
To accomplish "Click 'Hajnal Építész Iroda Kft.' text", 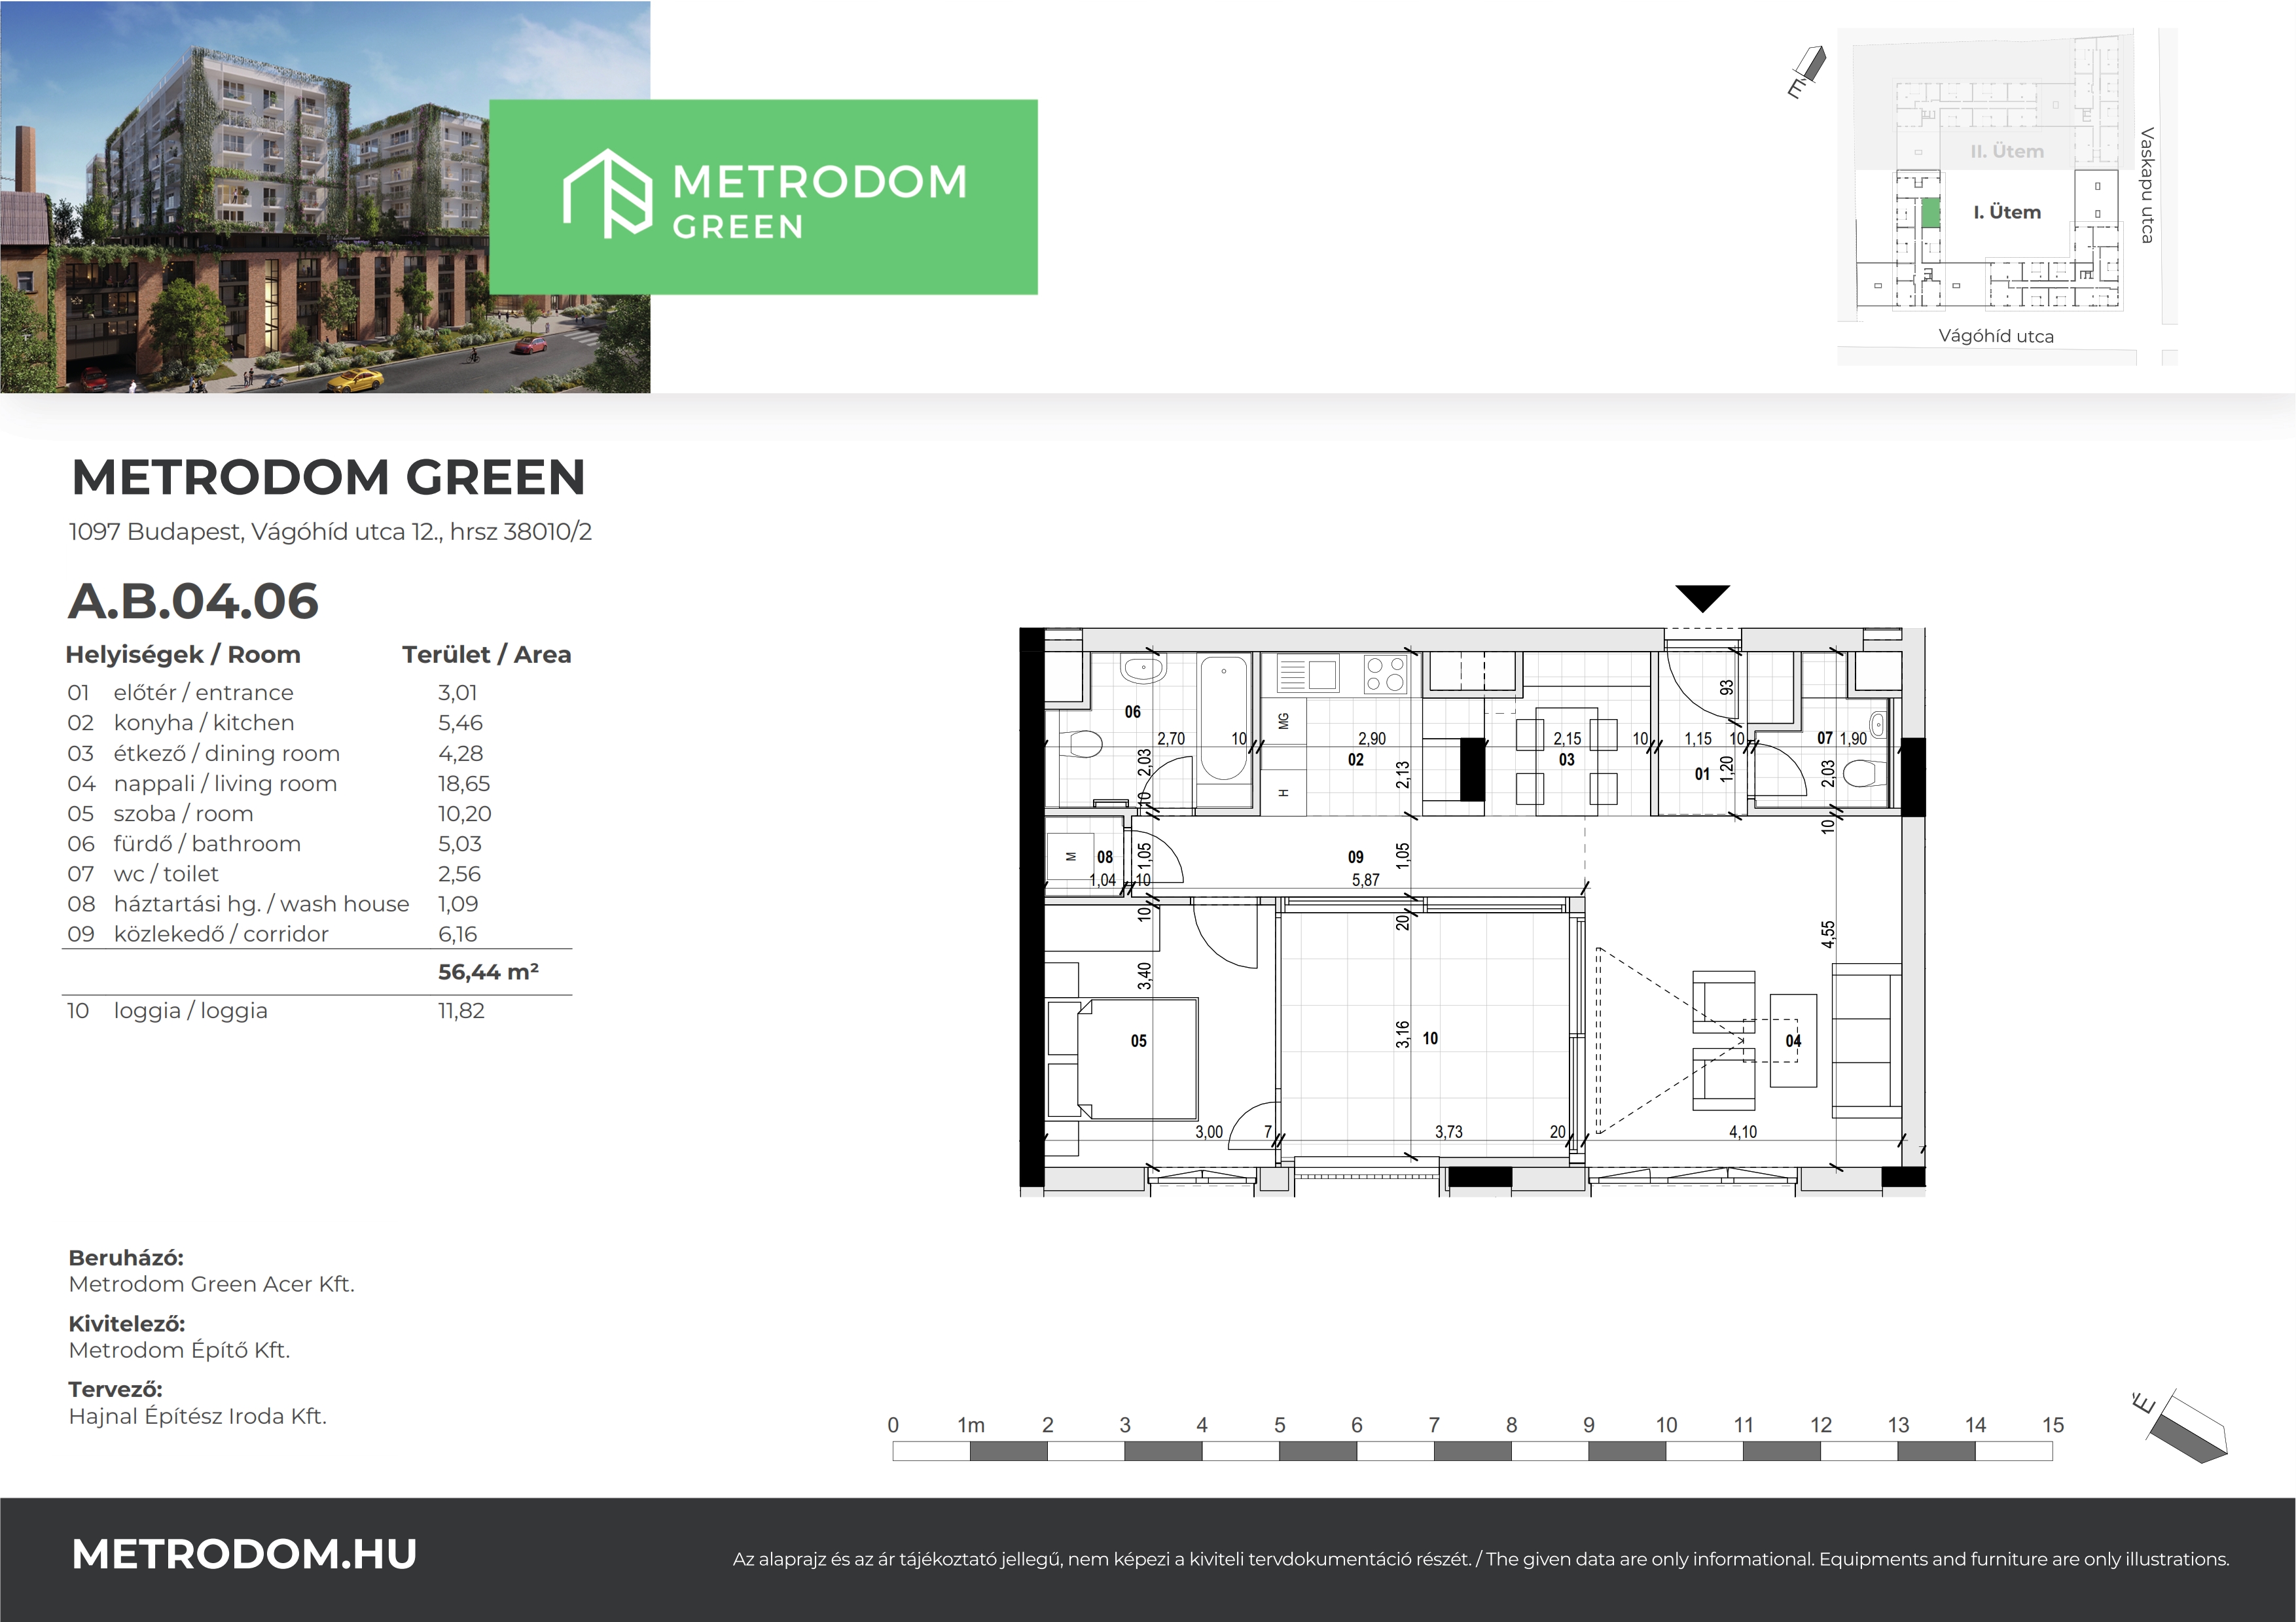I will tap(198, 1416).
